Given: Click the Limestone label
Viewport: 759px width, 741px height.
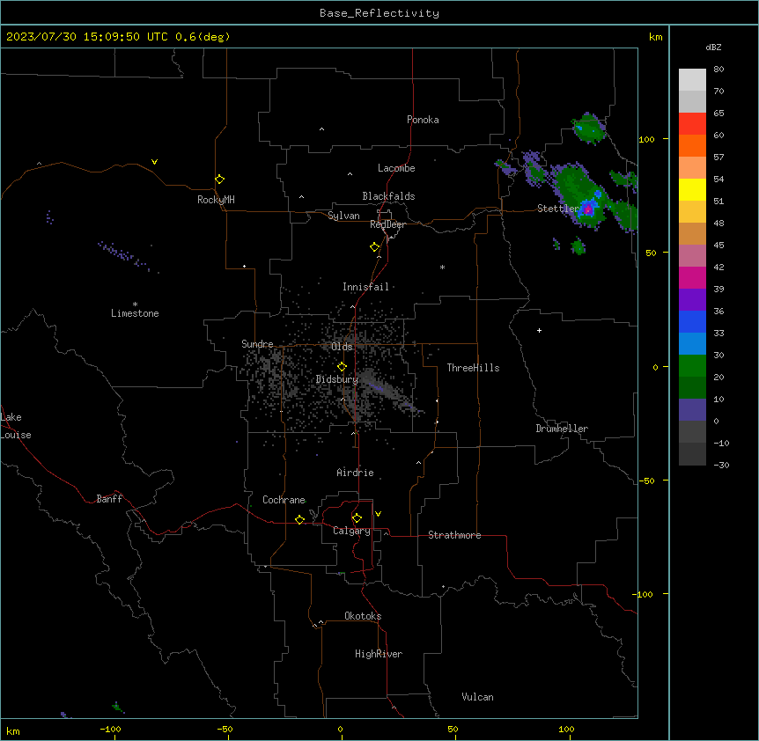Looking at the screenshot, I should click(x=135, y=313).
